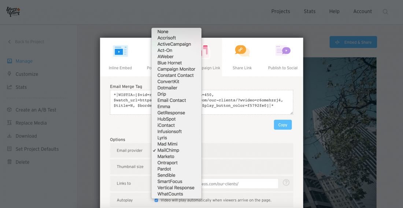
Task: Click the Inline Embed icon
Action: 120,51
